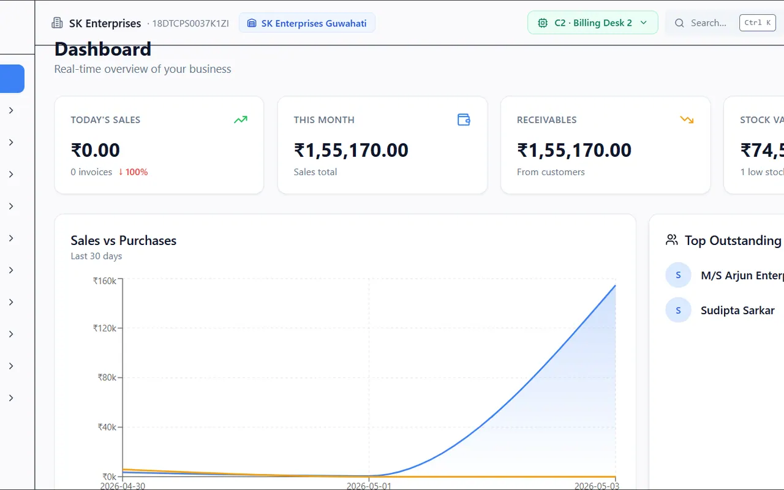Click the ₹160k axis label

(105, 281)
